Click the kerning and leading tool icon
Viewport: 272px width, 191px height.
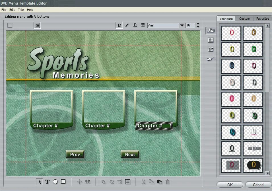(x=87, y=182)
